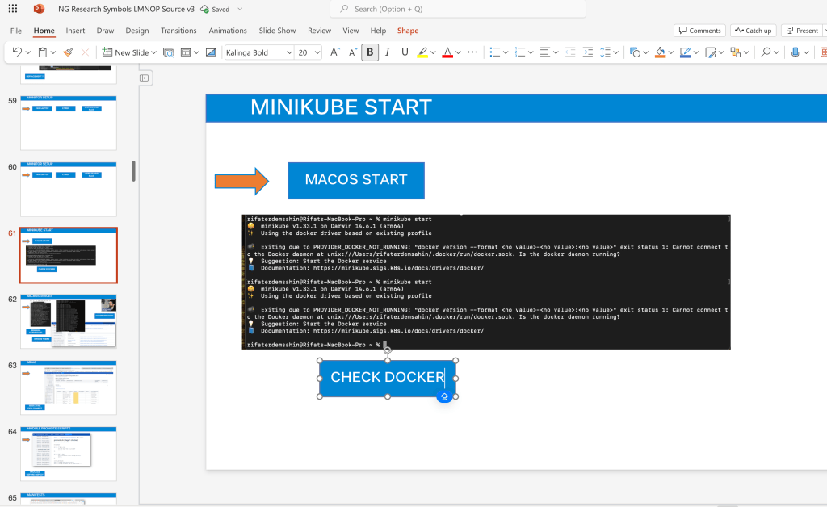Image resolution: width=827 pixels, height=507 pixels.
Task: Switch to the Insert tab
Action: pyautogui.click(x=75, y=31)
